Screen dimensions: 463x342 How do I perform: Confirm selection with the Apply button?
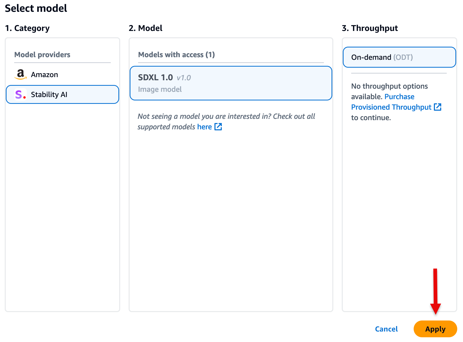click(435, 329)
